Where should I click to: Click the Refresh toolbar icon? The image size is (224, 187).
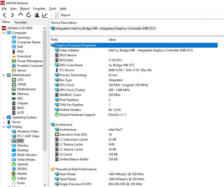click(x=29, y=15)
